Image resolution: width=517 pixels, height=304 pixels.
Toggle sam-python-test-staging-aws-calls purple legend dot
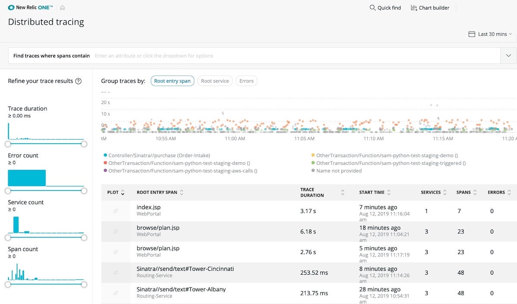pyautogui.click(x=105, y=171)
